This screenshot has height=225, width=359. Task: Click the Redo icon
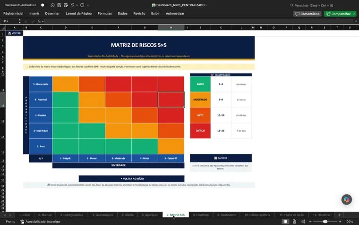(82, 5)
